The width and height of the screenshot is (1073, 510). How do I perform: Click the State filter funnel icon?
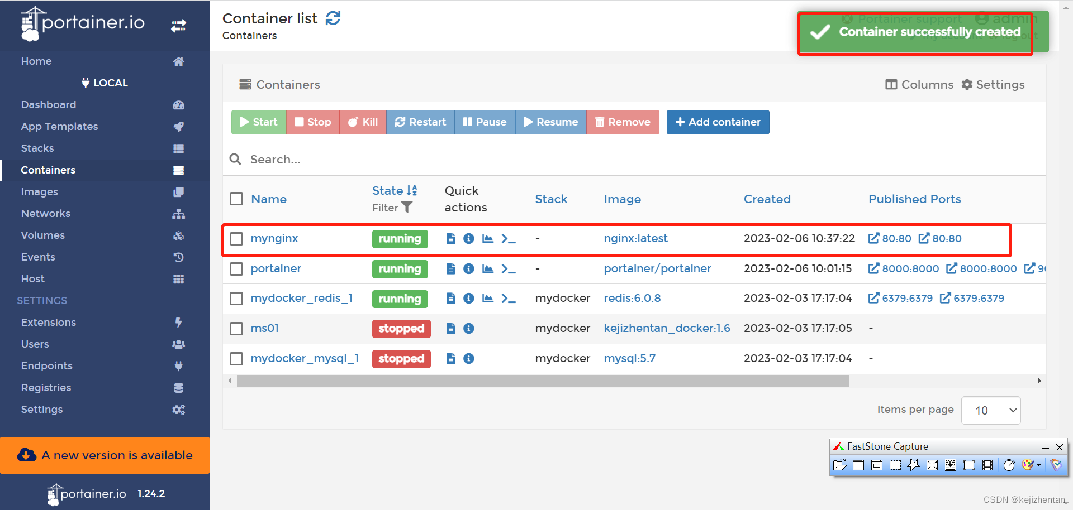point(407,208)
